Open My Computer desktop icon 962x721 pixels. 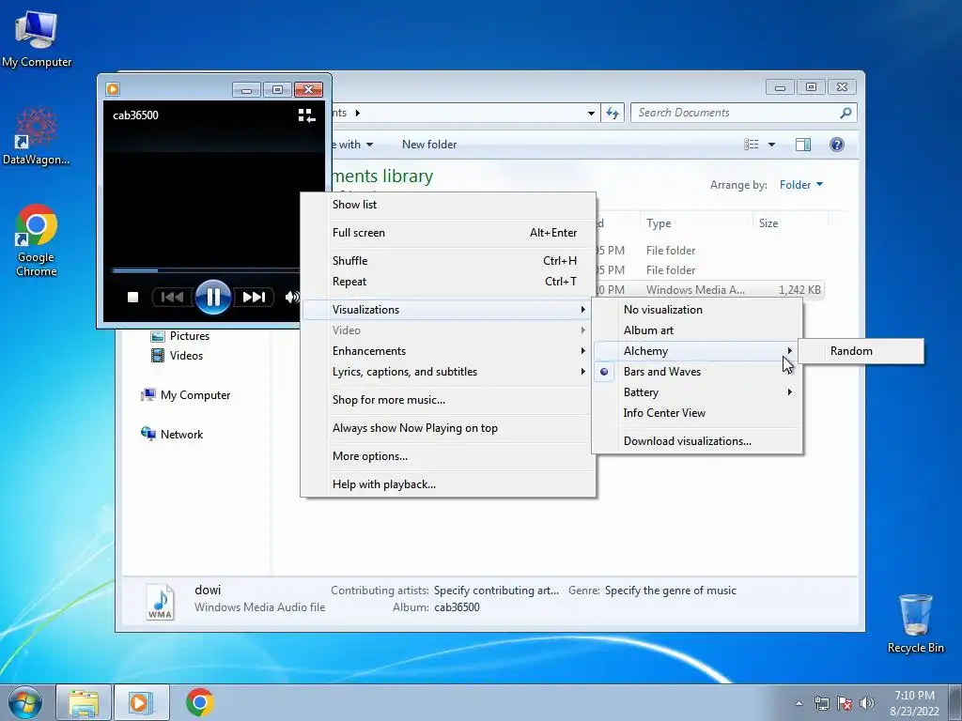click(37, 39)
